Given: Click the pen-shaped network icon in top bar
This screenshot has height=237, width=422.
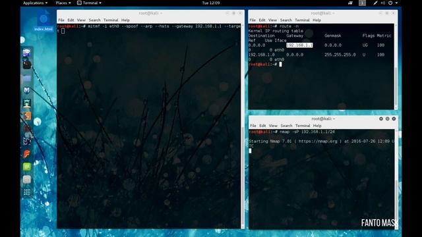Looking at the screenshot, I should coord(375,3).
